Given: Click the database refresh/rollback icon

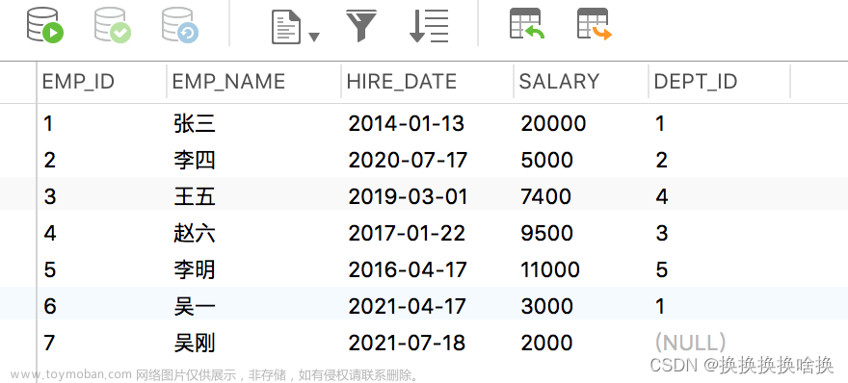Looking at the screenshot, I should [180, 25].
